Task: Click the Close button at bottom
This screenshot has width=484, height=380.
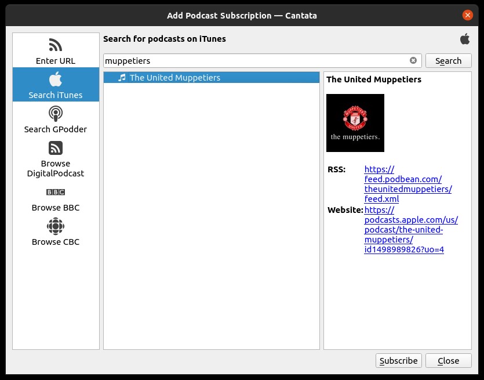Action: click(448, 360)
